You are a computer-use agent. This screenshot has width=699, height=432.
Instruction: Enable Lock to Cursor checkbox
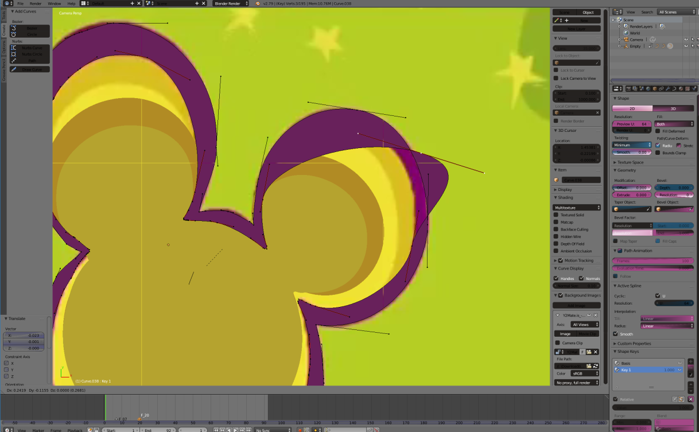[556, 70]
